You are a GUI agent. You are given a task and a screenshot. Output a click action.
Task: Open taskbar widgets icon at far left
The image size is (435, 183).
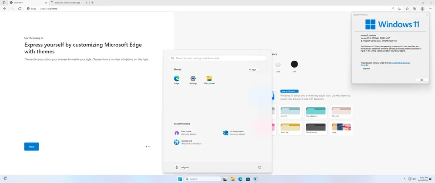pos(5,178)
